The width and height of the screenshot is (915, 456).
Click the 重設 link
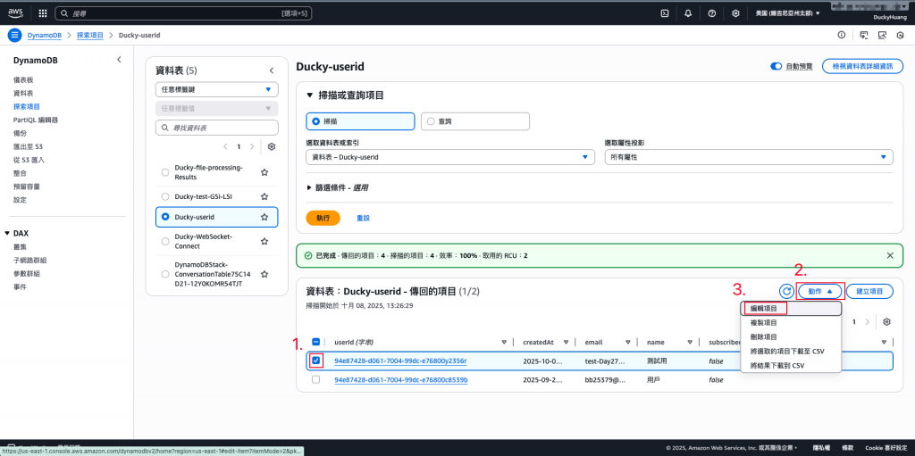pyautogui.click(x=363, y=218)
